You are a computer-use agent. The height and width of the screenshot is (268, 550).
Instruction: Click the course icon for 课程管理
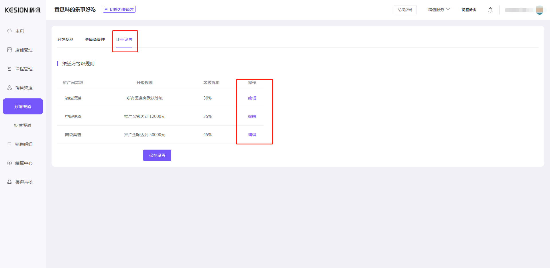tap(9, 69)
